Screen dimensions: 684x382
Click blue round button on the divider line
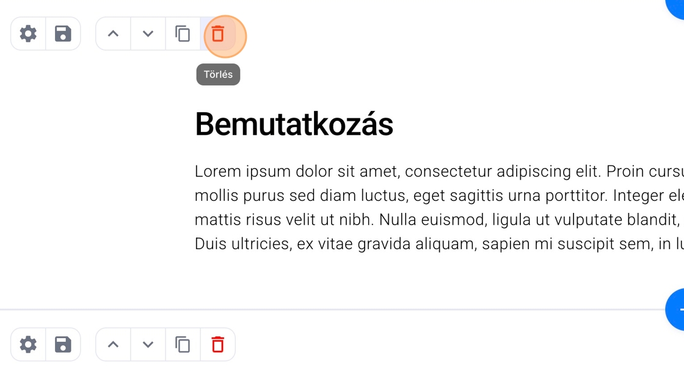click(x=677, y=310)
